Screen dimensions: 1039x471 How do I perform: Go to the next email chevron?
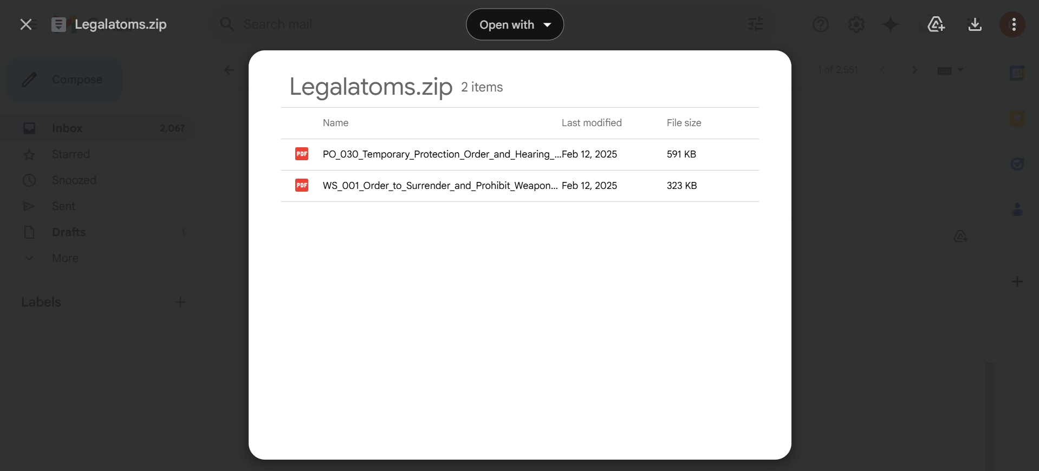point(914,70)
